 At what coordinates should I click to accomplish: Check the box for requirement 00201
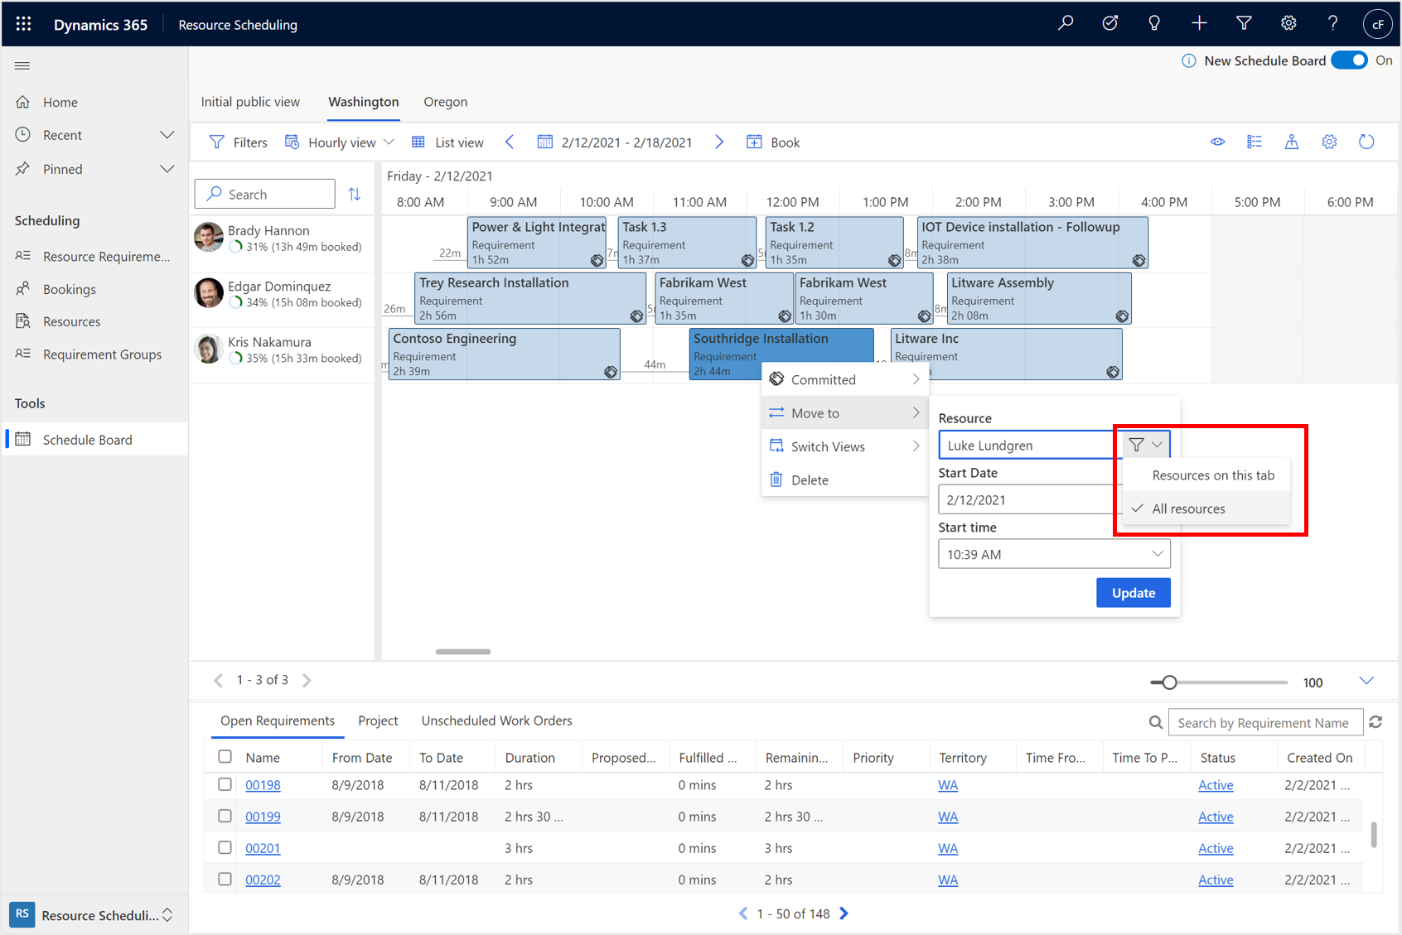pos(225,847)
